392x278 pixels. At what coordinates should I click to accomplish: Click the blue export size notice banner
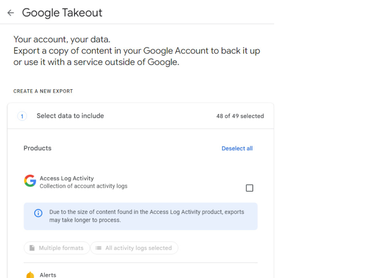click(x=140, y=216)
